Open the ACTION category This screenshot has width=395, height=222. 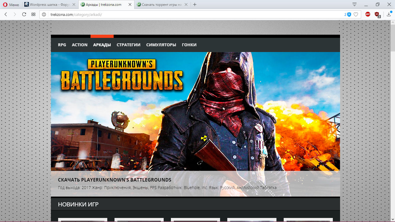coord(80,45)
